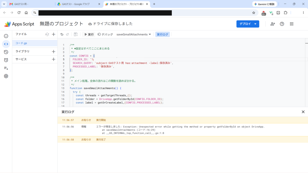Sort files alphabetically with AZ icon
Image resolution: width=308 pixels, height=173 pixels.
coord(47,34)
